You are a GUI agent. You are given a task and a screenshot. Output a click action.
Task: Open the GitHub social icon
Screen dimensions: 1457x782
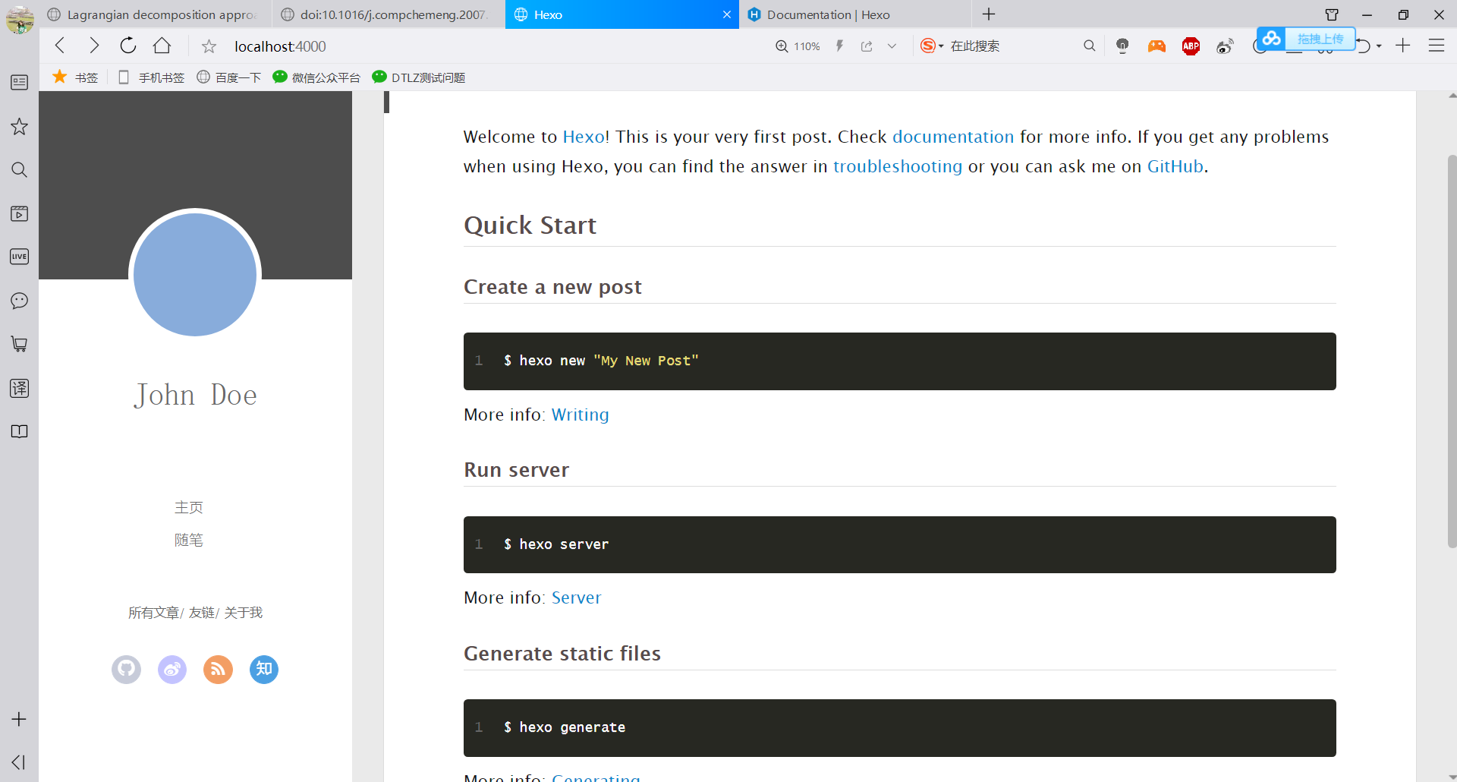126,669
